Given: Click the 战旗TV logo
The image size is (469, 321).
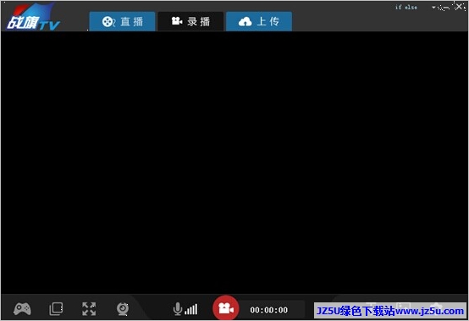Looking at the screenshot, I should pos(33,17).
